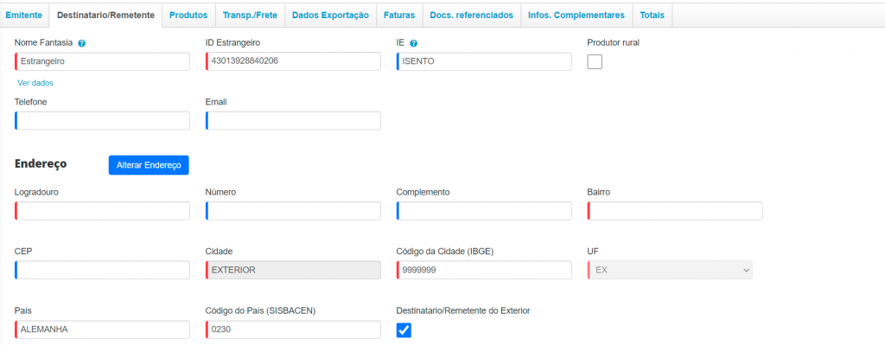The width and height of the screenshot is (885, 345).
Task: Click the Telefone input field
Action: [102, 121]
